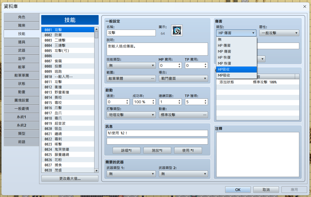Viewport: 311px width, 197px height.
Task: Switch to the 狀態 tab
Action: click(x=22, y=84)
